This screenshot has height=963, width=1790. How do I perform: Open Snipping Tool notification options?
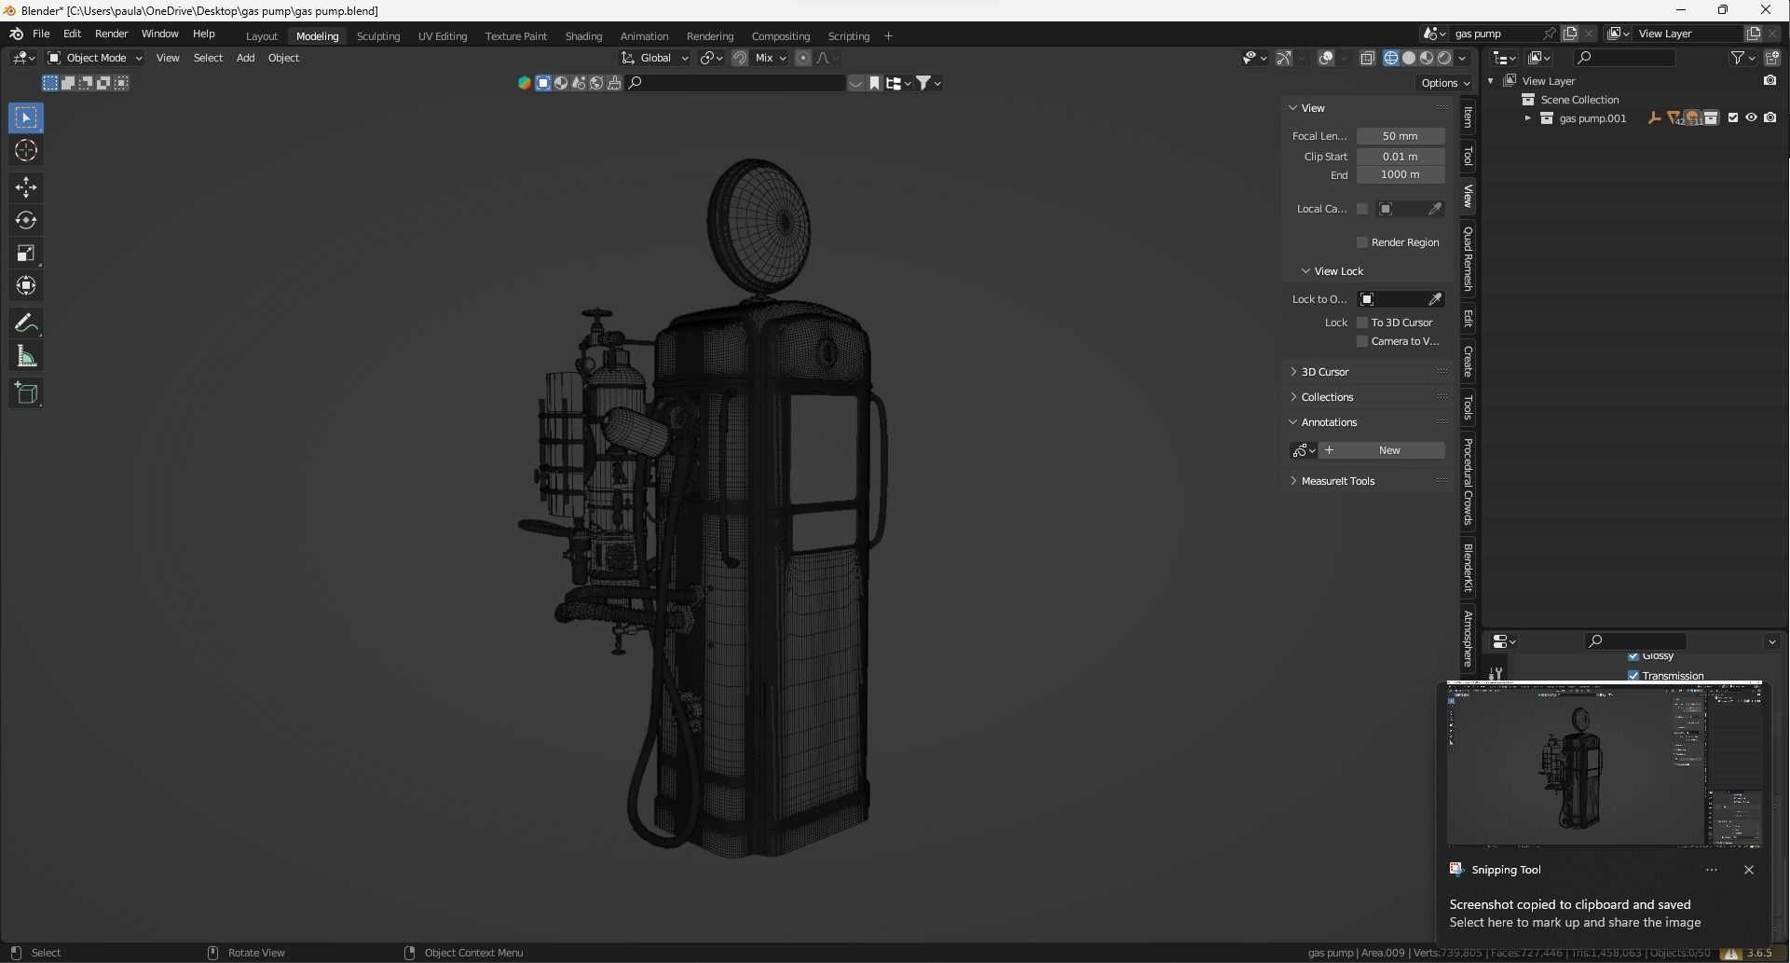[1712, 870]
